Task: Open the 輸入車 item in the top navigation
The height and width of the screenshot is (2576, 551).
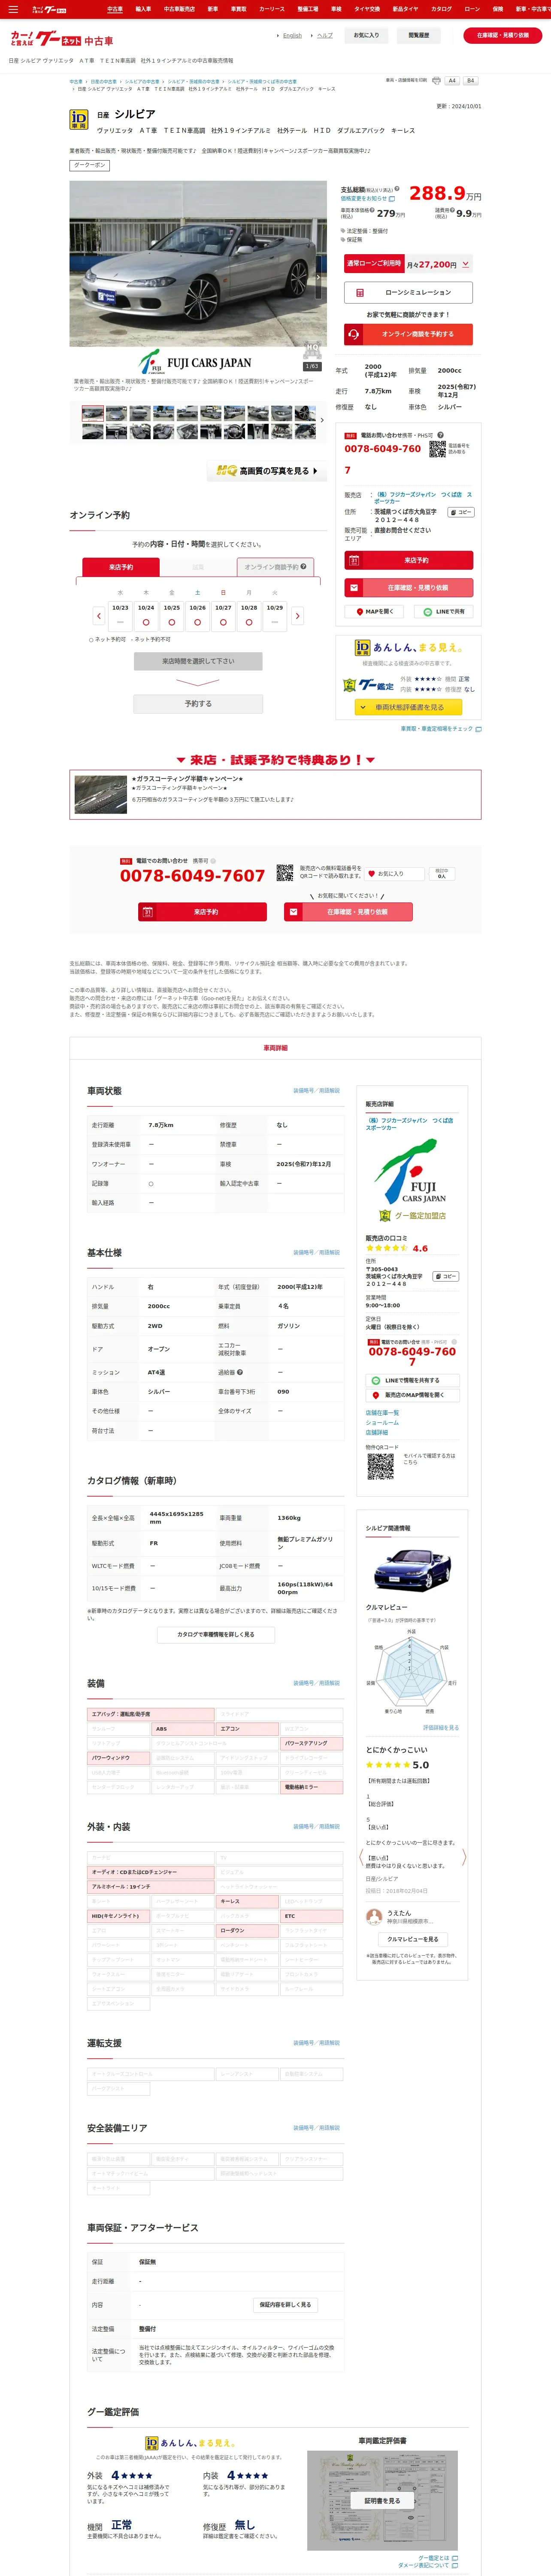Action: (x=143, y=9)
